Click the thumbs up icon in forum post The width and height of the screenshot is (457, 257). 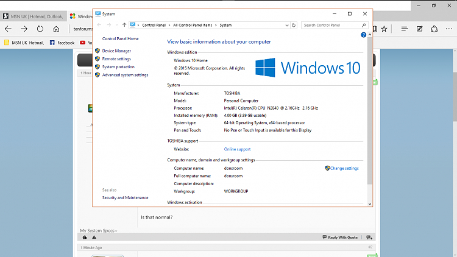85,237
